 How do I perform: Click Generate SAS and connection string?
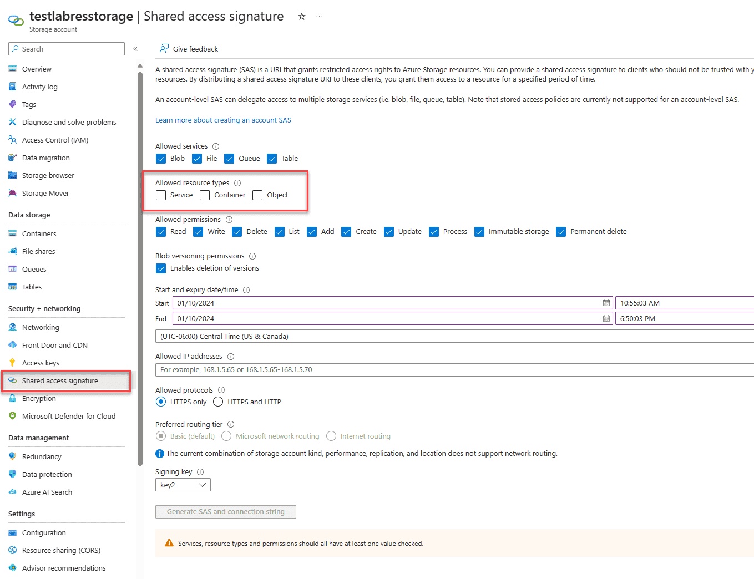pos(226,512)
